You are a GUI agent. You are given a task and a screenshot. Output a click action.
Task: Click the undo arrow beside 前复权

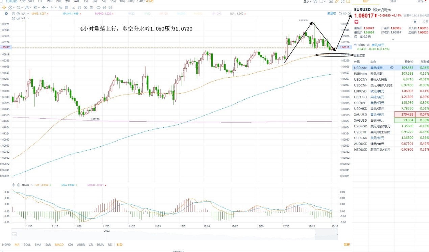pos(340,14)
